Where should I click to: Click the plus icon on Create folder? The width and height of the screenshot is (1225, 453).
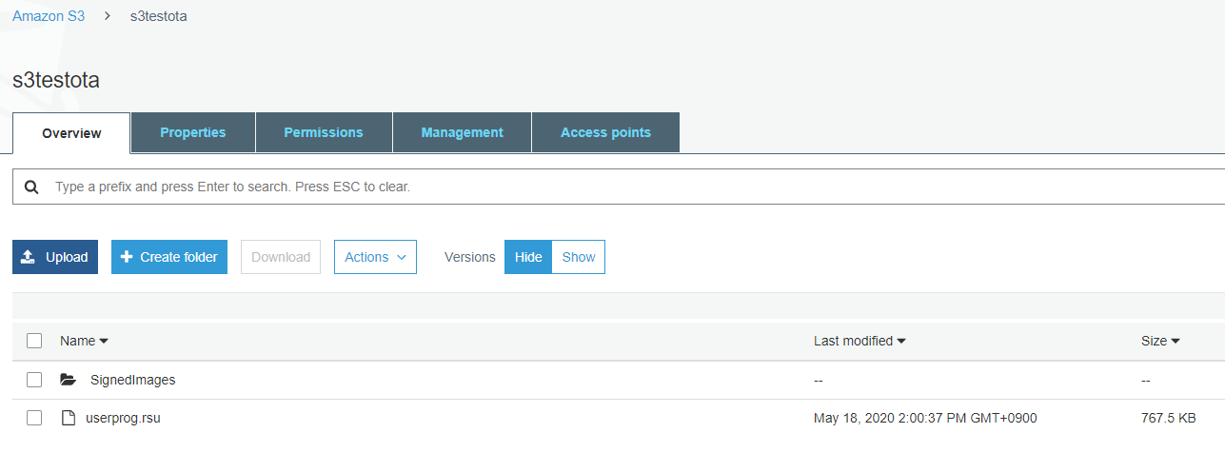point(127,257)
